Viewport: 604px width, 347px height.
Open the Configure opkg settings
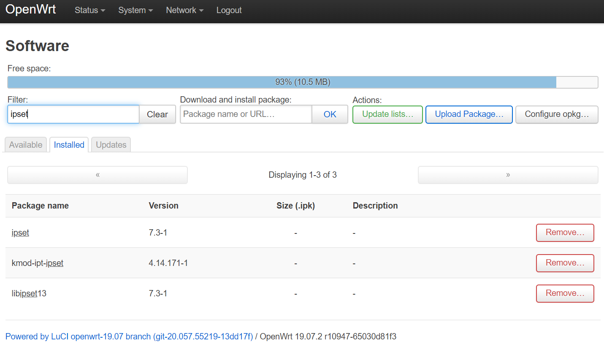click(x=556, y=114)
